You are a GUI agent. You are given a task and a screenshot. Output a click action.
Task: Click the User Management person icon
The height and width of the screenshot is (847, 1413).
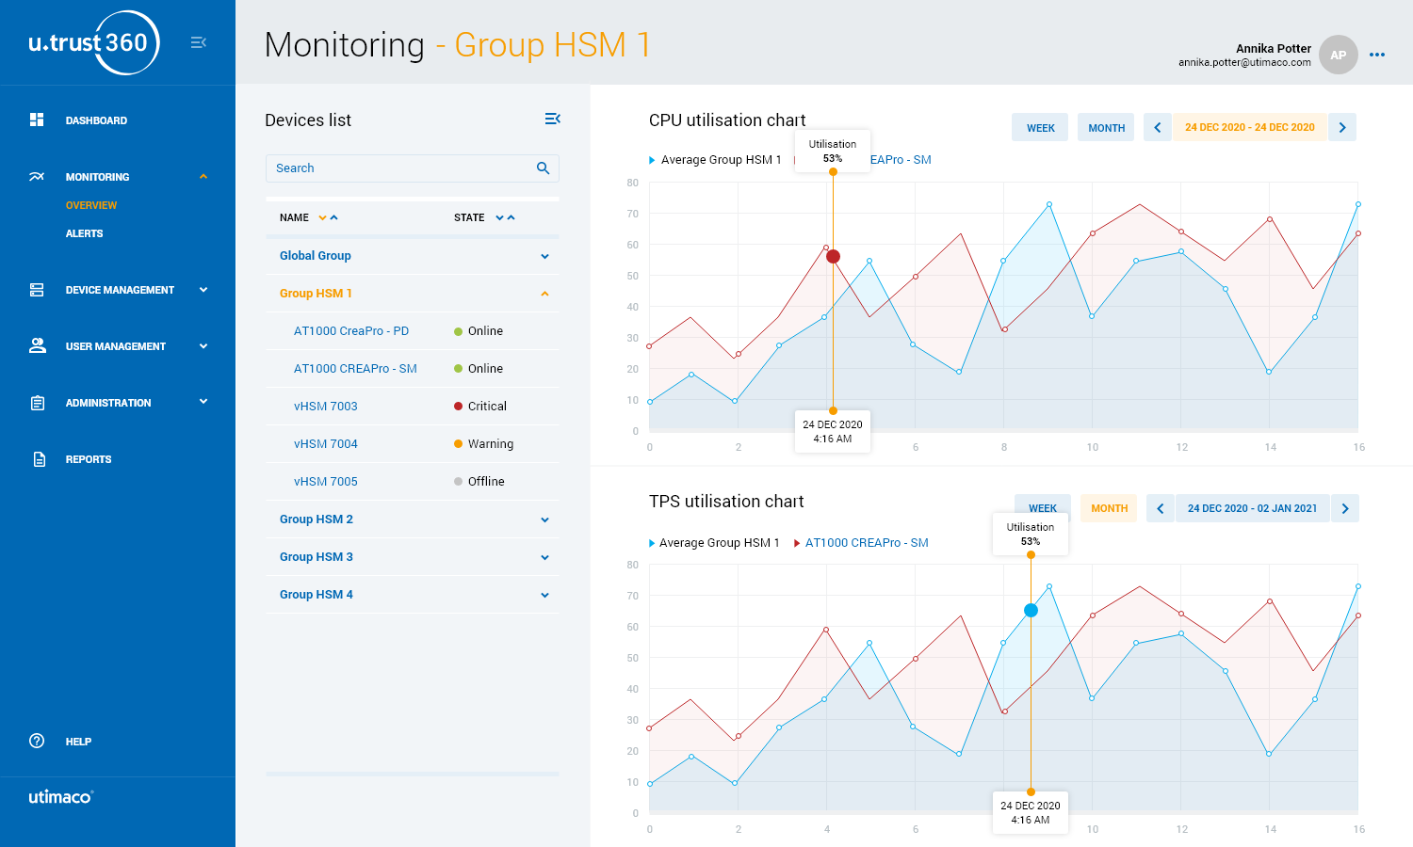point(38,345)
